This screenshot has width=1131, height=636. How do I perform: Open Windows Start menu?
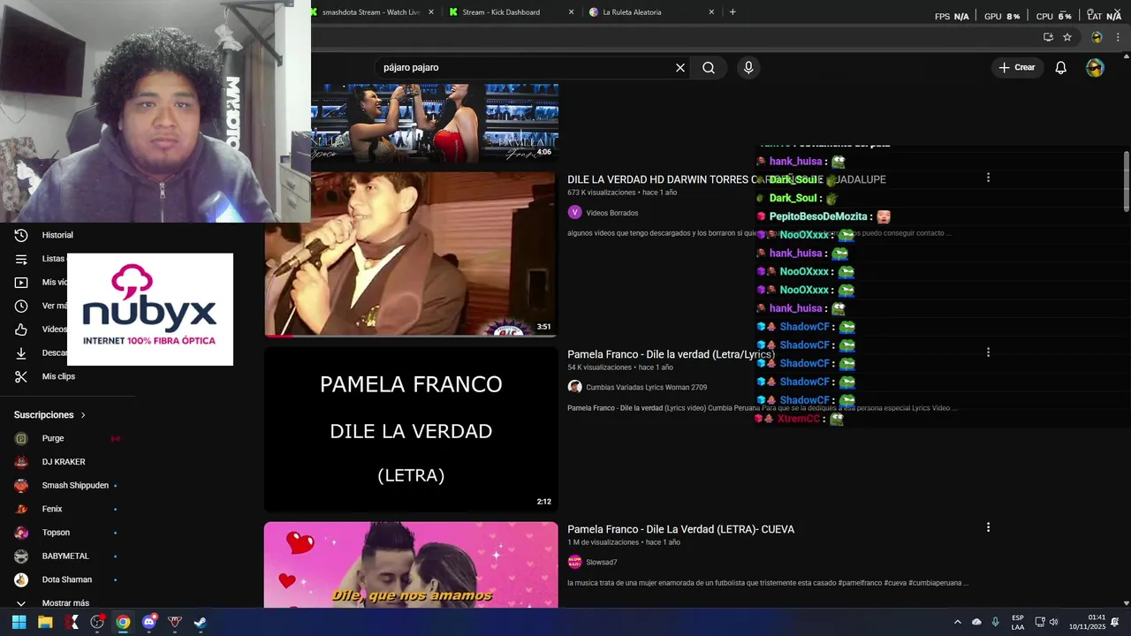coord(19,623)
